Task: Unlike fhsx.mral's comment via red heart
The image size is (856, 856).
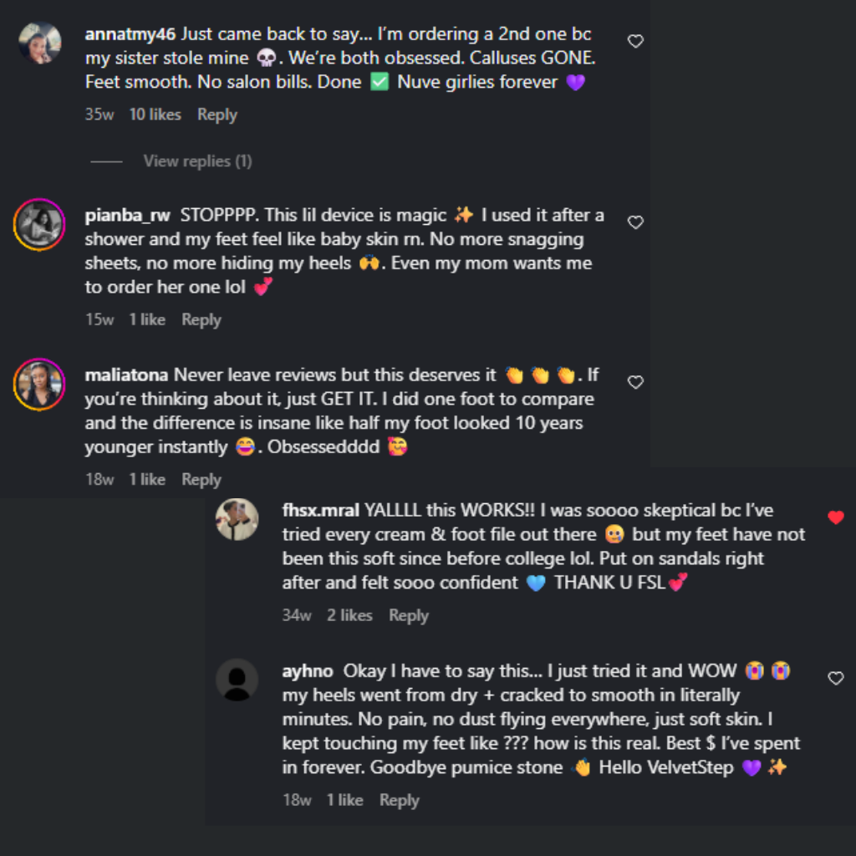Action: 835,517
